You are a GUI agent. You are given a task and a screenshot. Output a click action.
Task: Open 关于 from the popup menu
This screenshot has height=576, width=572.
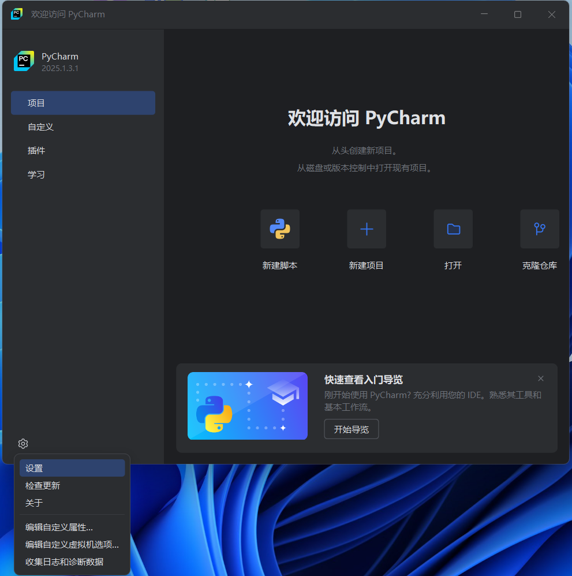(72, 503)
